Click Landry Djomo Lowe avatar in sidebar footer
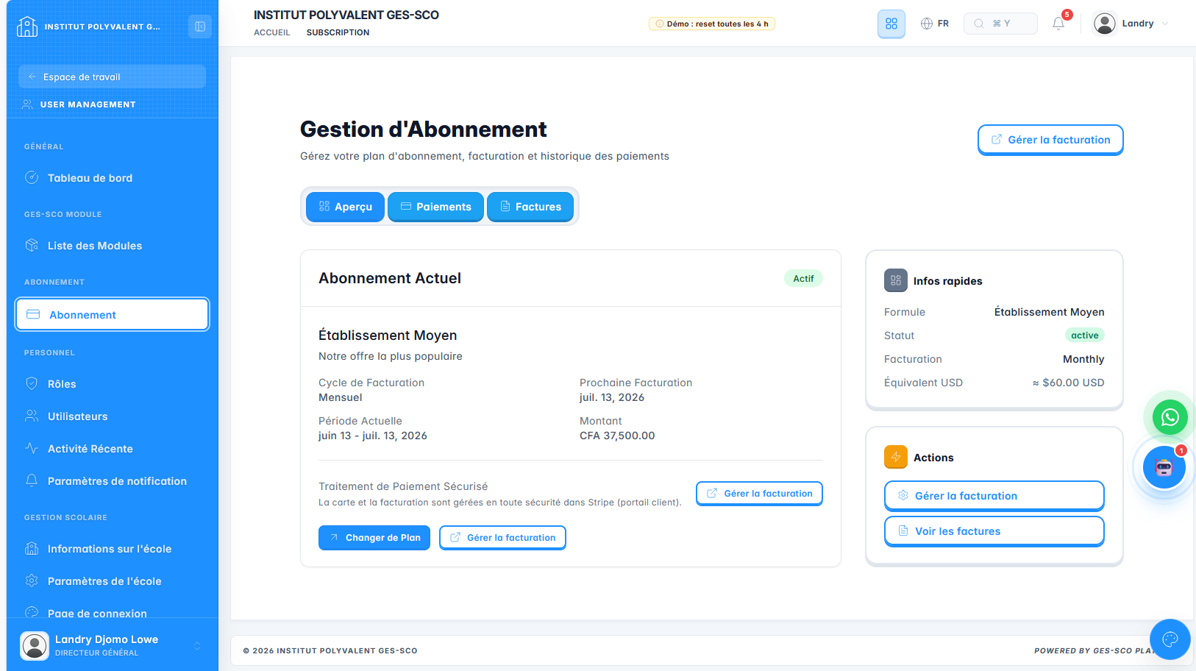The height and width of the screenshot is (671, 1196). point(35,646)
